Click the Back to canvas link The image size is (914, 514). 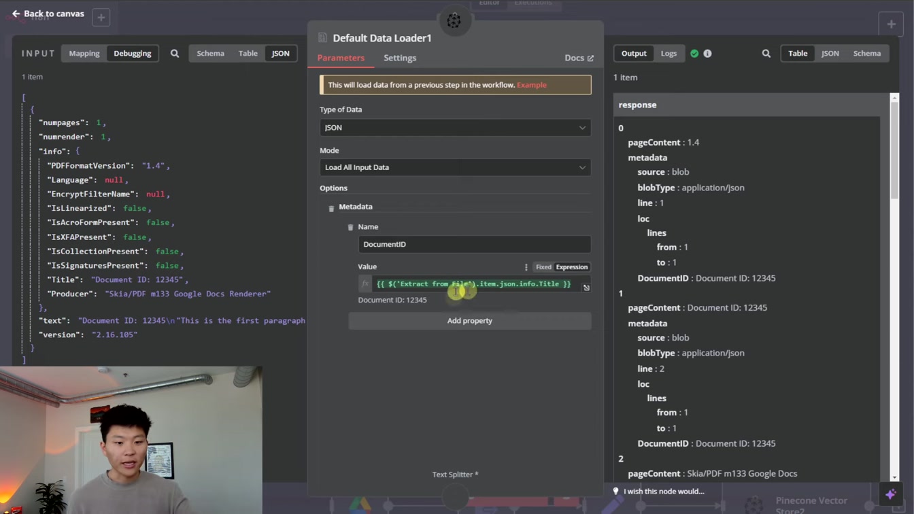coord(48,14)
